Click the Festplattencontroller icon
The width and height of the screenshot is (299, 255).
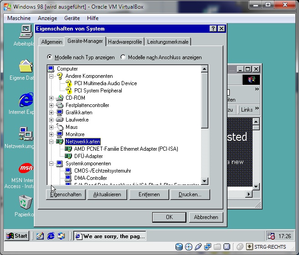pos(60,105)
